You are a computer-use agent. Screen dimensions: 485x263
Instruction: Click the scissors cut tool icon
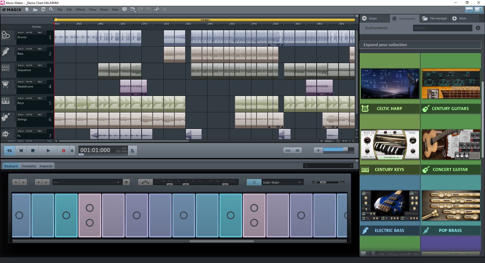coord(157,10)
